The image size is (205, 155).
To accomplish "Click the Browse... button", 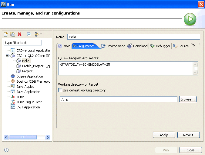I will point(188,99).
